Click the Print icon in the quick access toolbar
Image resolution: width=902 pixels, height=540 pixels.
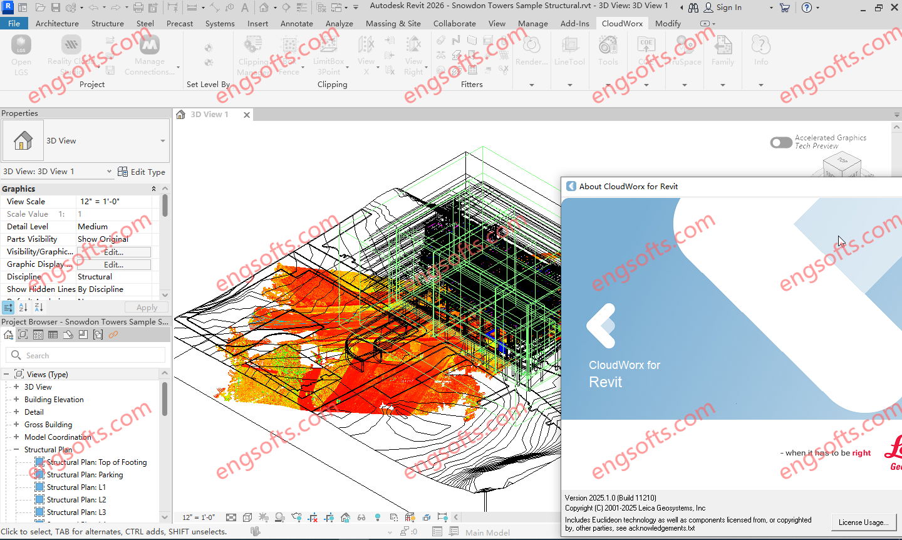point(138,8)
